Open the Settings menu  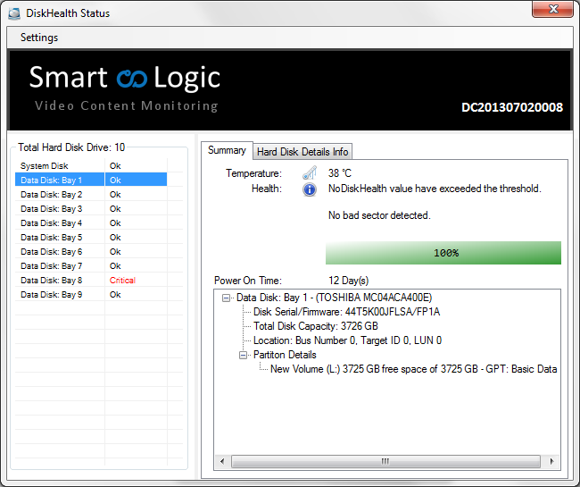pos(39,38)
